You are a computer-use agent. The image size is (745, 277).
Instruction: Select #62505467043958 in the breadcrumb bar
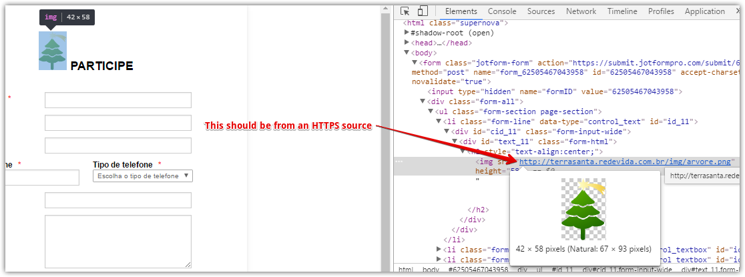pyautogui.click(x=478, y=270)
